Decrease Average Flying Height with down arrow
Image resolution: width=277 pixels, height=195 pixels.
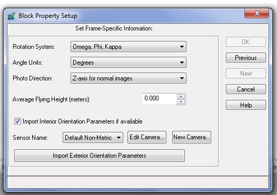coord(181,102)
